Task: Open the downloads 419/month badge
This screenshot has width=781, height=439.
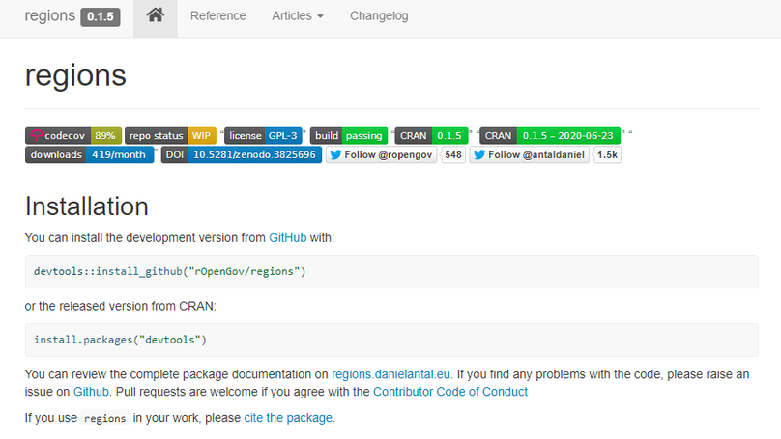Action: pos(89,154)
